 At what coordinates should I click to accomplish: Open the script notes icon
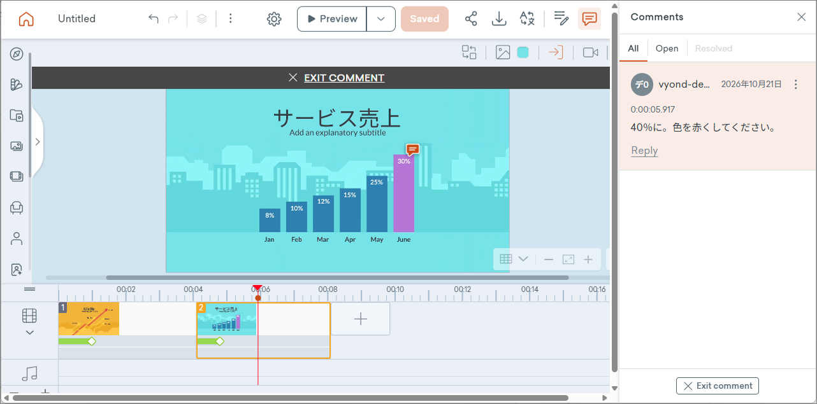561,19
